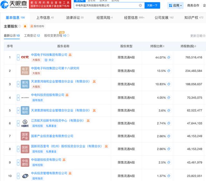Click history chart icon beside 44.07%
The height and width of the screenshot is (181, 206).
(169, 57)
